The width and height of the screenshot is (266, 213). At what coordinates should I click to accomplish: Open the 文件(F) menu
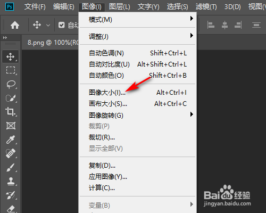(35, 7)
